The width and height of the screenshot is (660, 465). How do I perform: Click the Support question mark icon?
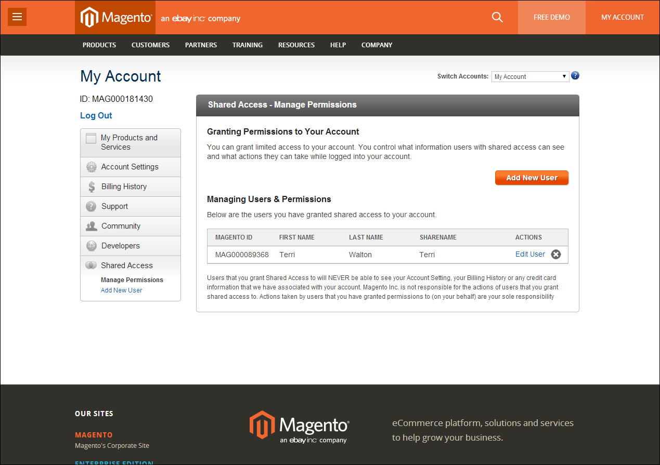92,207
